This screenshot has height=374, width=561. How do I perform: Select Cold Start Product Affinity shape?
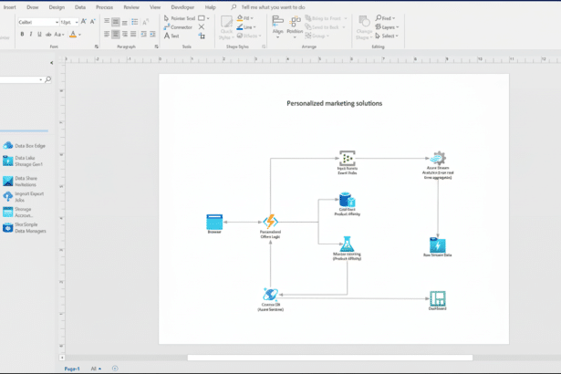pos(347,200)
